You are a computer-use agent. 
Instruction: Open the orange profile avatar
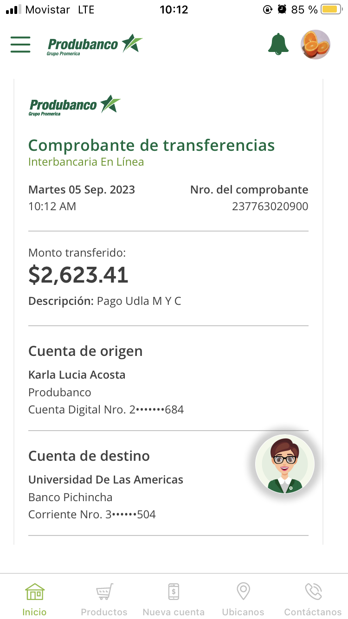316,45
